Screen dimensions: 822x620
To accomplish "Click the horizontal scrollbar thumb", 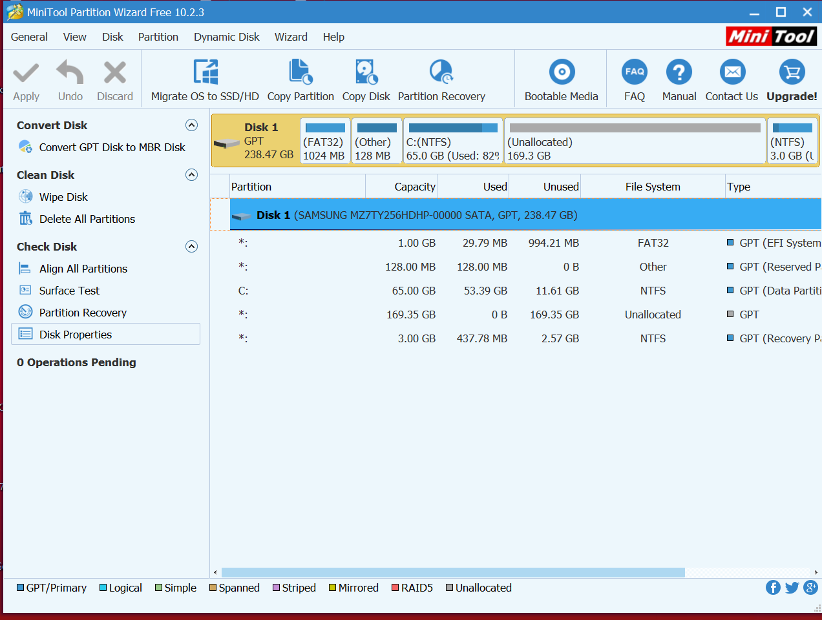I will pyautogui.click(x=453, y=572).
